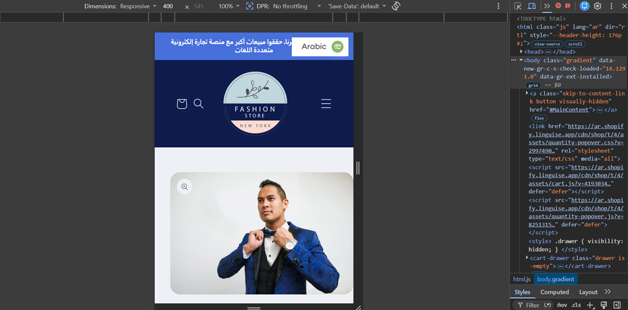This screenshot has width=628, height=310.
Task: Click the Arabic flag icon
Action: click(337, 47)
